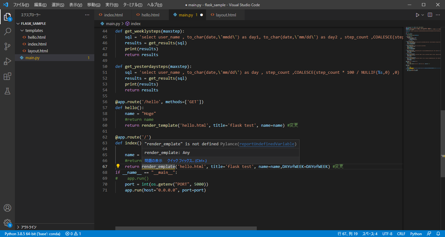Image resolution: width=445 pixels, height=237 pixels.
Task: Open the run button dropdown arrow
Action: coord(423,15)
